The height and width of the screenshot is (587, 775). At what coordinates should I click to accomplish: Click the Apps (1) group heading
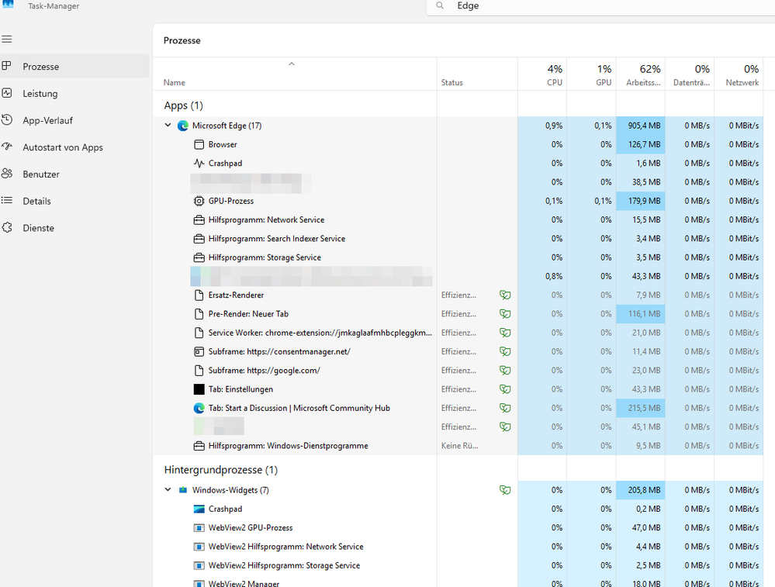point(183,105)
